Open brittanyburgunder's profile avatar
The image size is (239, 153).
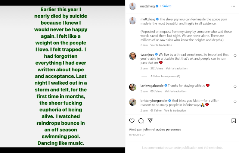tap(132, 102)
